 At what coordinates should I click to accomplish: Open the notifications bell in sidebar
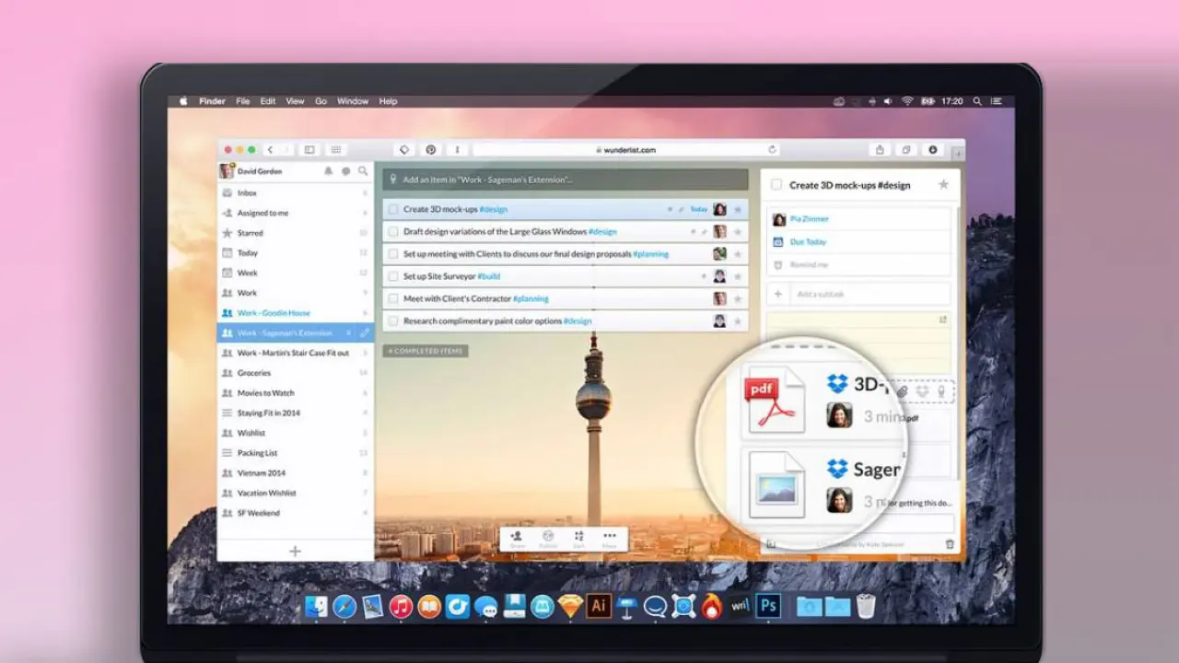coord(328,171)
